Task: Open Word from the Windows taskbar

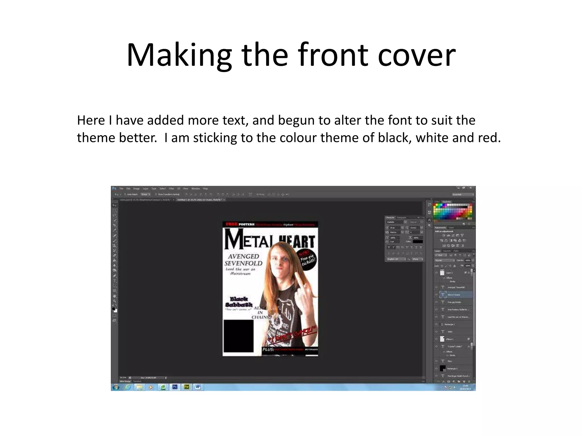Action: pyautogui.click(x=198, y=387)
